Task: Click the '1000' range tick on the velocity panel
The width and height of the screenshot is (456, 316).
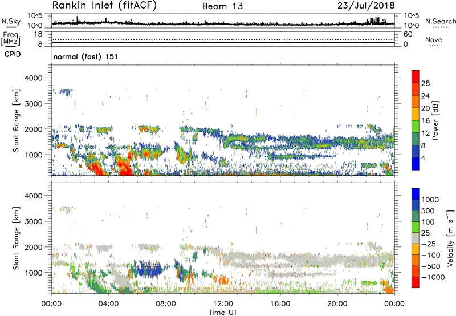Action: [33, 273]
